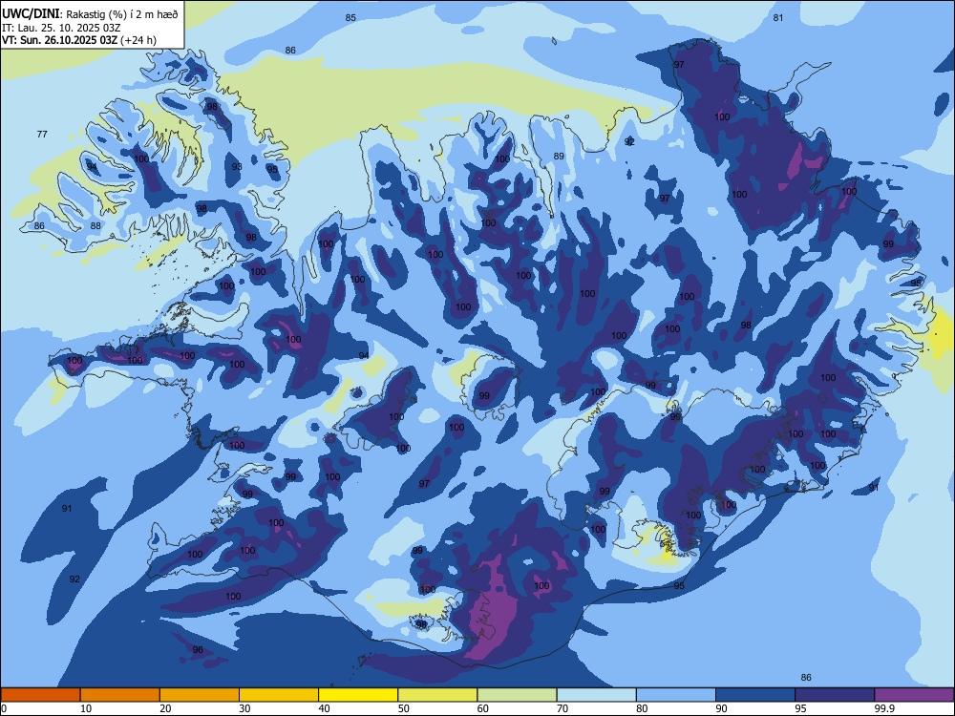Click the map humidity value '88'
This screenshot has width=955, height=716.
click(95, 226)
